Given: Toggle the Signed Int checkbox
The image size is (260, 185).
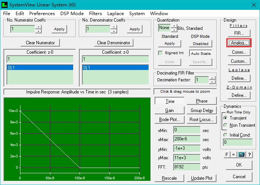Looking at the screenshot, I should point(160,53).
